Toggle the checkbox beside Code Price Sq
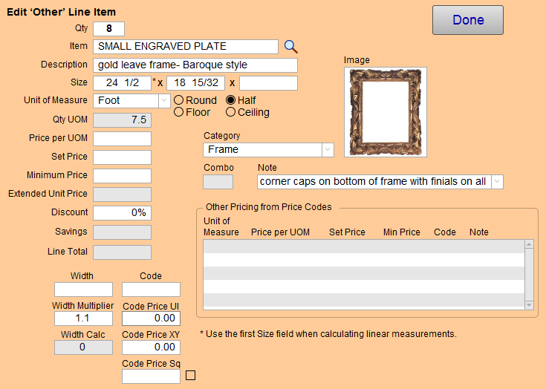The image size is (546, 389). pyautogui.click(x=190, y=376)
